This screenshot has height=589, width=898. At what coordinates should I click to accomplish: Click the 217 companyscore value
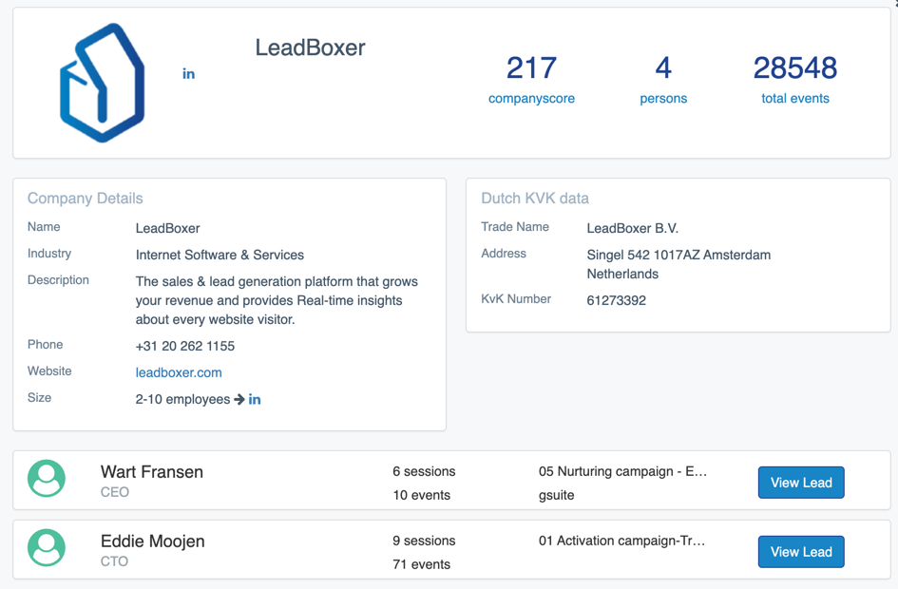coord(531,68)
